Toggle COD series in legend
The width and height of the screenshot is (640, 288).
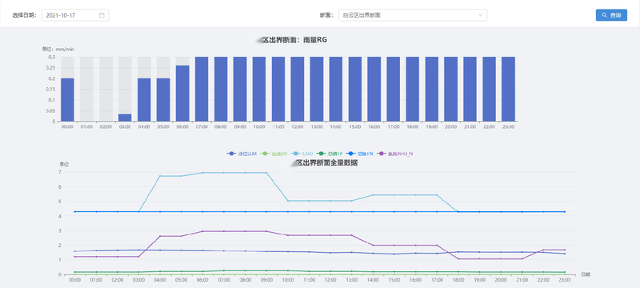[302, 154]
